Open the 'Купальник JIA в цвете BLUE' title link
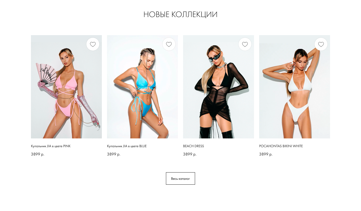Viewport: 361px width, 211px height. [x=127, y=146]
